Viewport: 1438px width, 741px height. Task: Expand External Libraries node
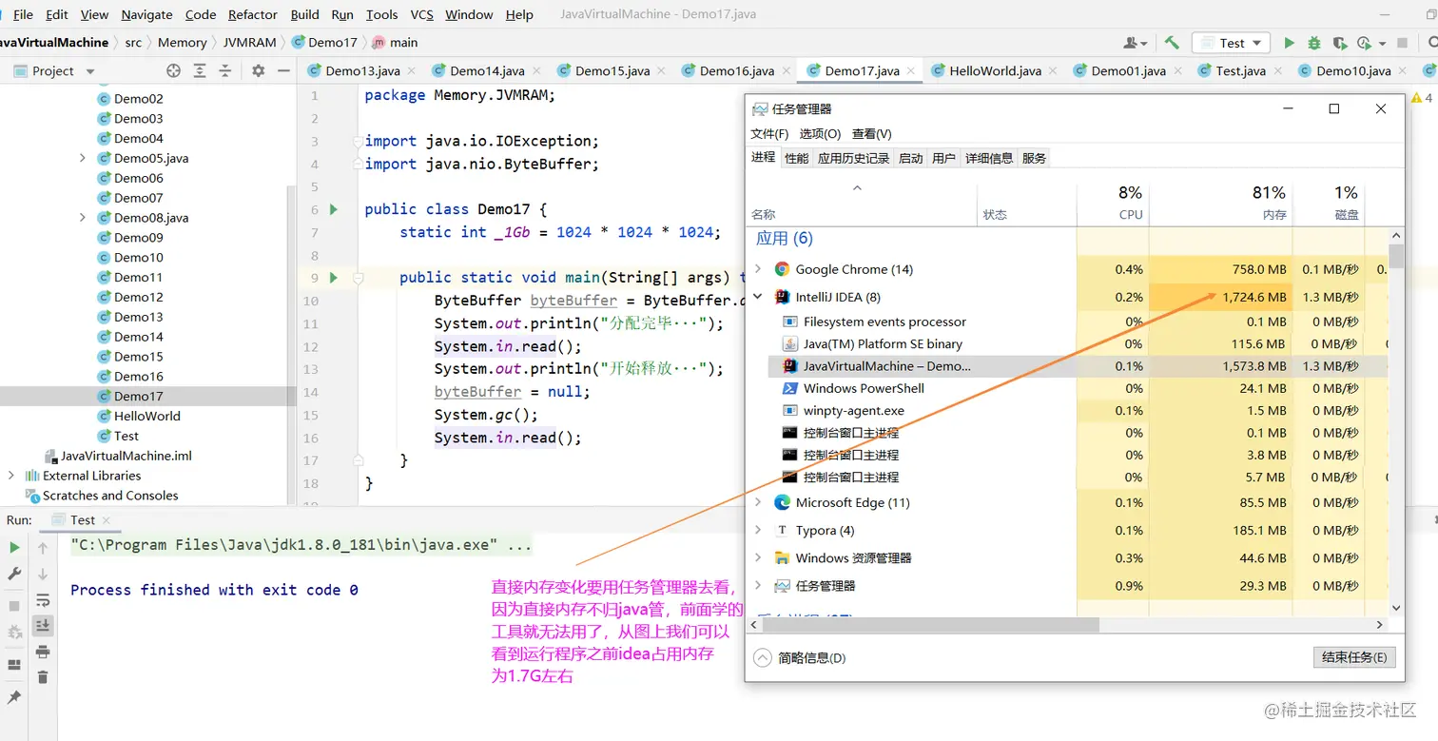(10, 476)
